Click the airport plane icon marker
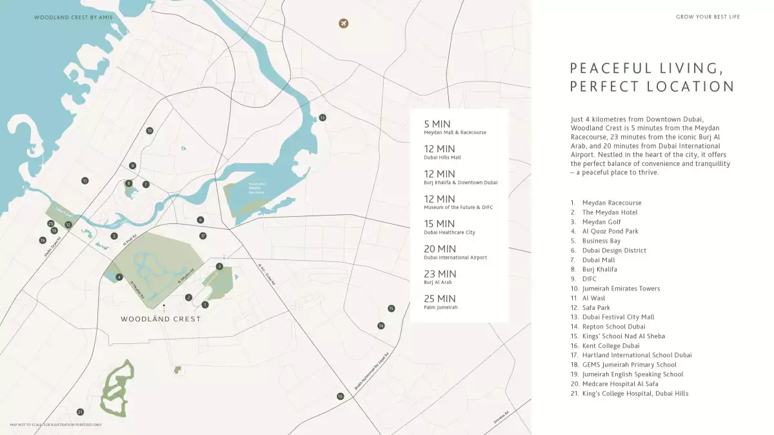The image size is (774, 435). click(344, 24)
